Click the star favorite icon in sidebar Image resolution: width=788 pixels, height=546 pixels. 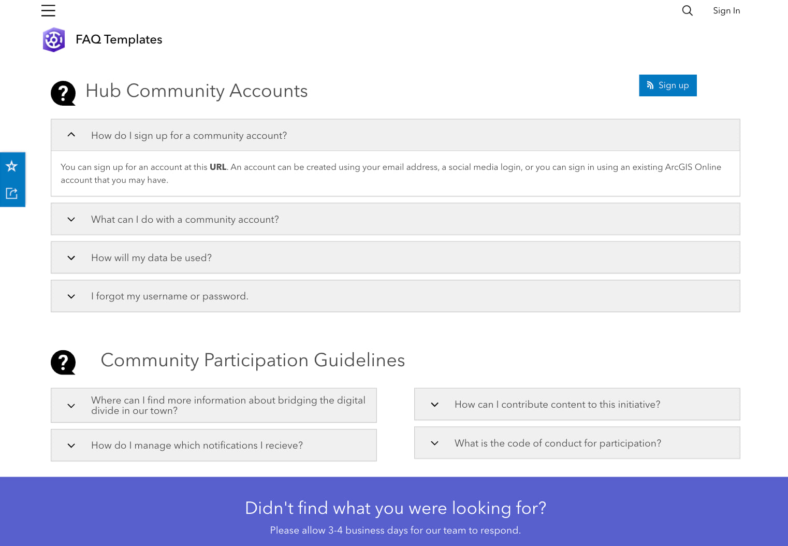(x=11, y=166)
